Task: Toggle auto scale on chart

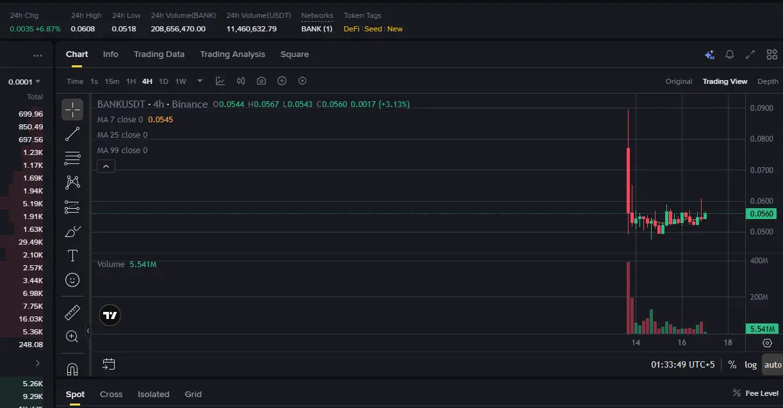Action: click(773, 364)
